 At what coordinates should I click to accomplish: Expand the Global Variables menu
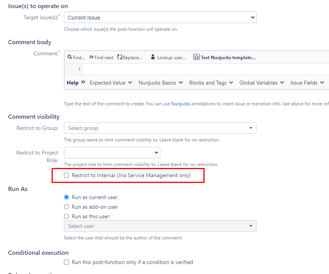pos(262,83)
